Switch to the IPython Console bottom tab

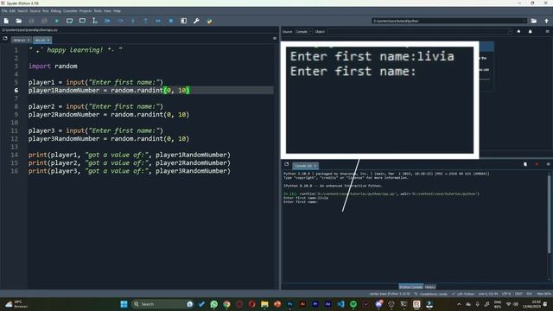click(411, 287)
